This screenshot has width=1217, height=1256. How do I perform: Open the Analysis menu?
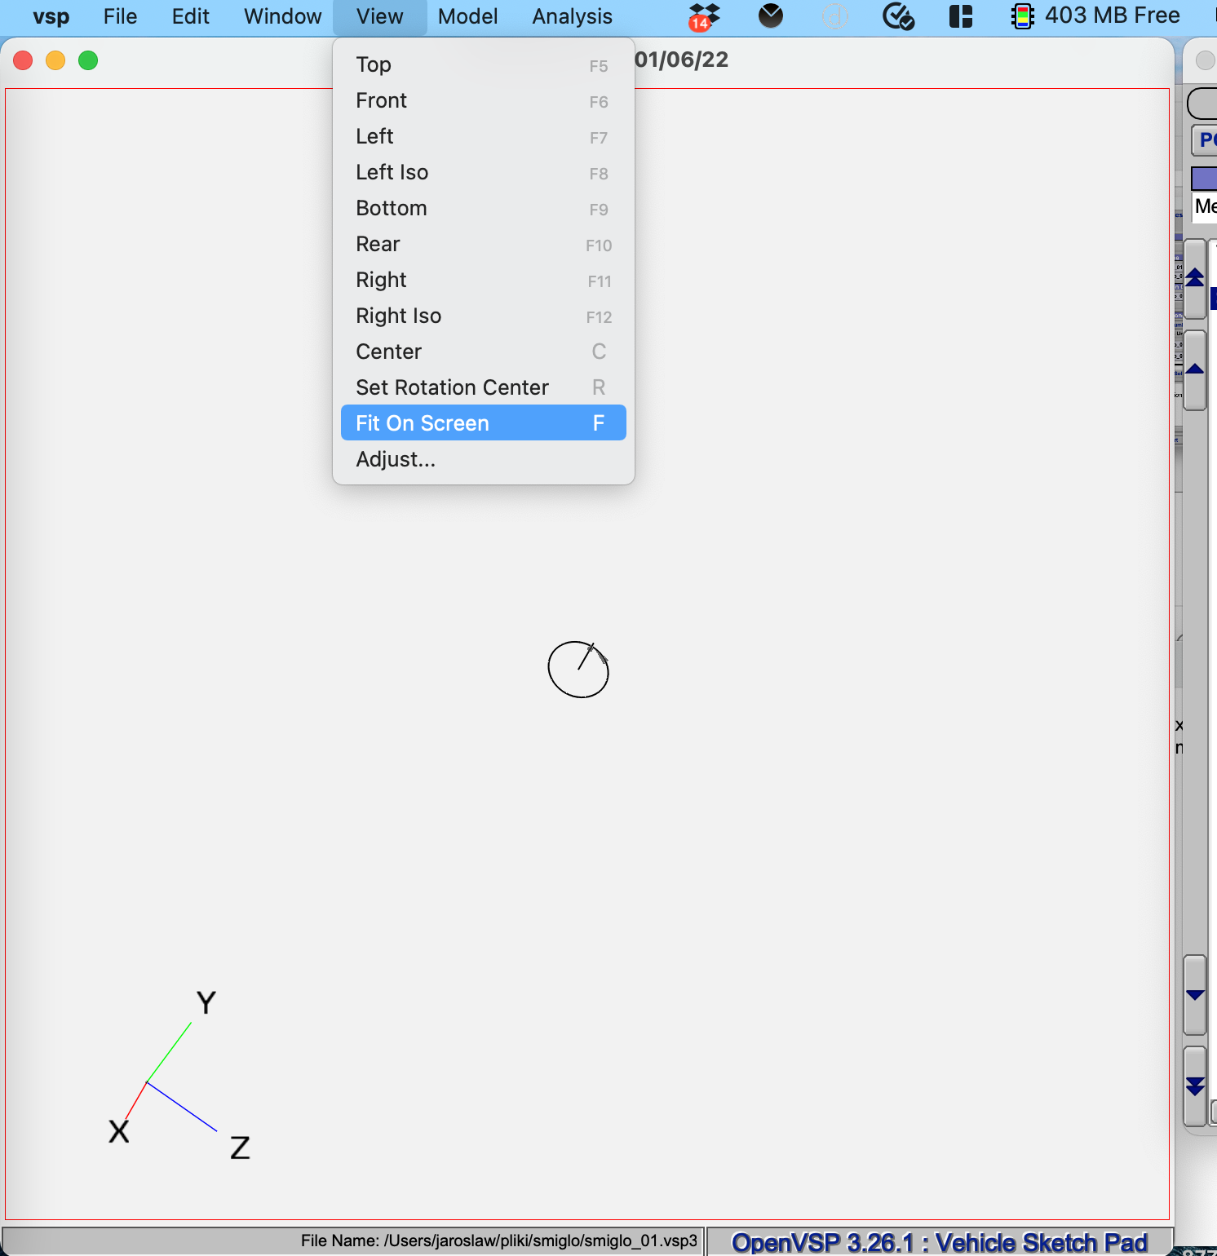572,16
